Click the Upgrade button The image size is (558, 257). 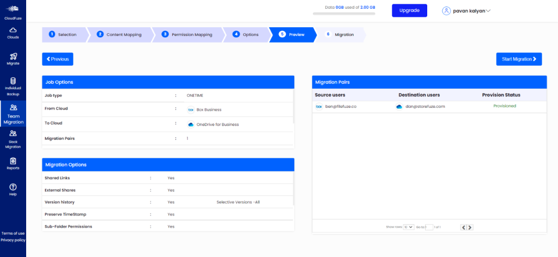(409, 10)
